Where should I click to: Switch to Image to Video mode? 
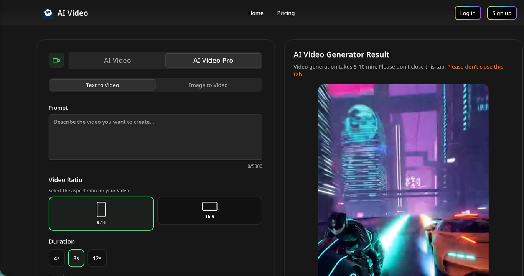[x=208, y=85]
